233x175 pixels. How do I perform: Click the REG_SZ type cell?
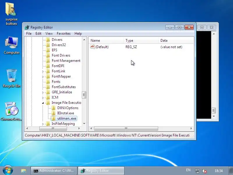[x=131, y=47]
